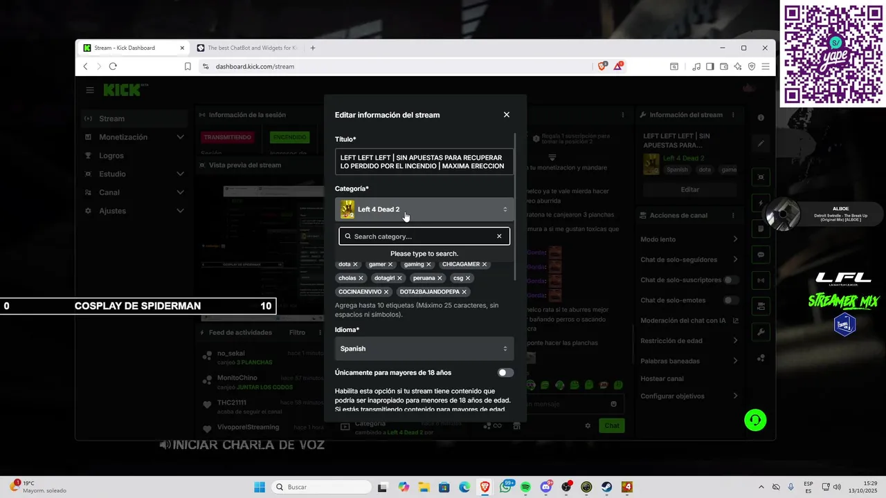886x498 pixels.
Task: Click the Brave Rewards triangle icon
Action: coord(618,66)
